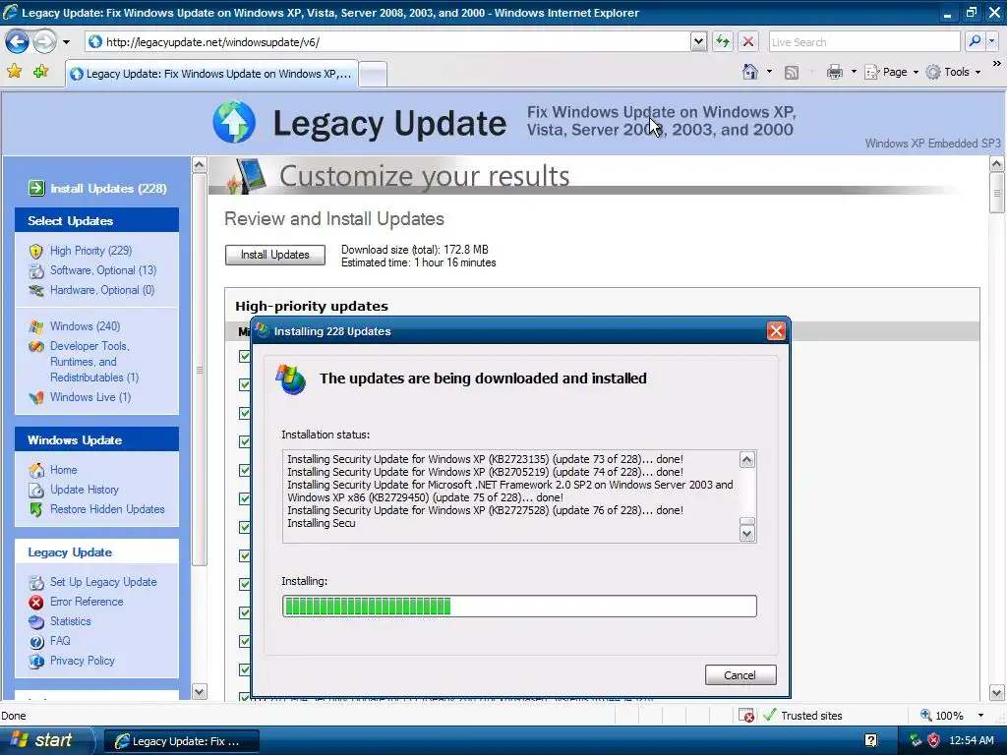This screenshot has width=1007, height=755.
Task: Click the Refresh page icon
Action: click(723, 41)
